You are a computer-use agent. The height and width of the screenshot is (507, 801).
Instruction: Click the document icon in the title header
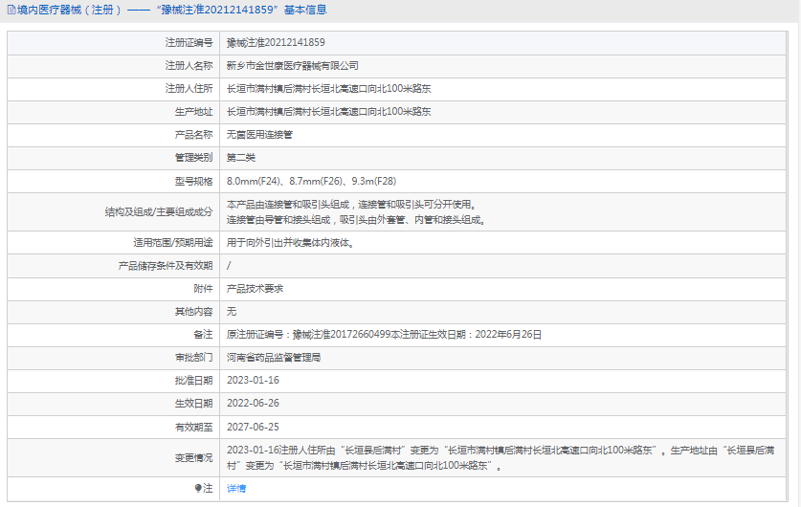(11, 11)
